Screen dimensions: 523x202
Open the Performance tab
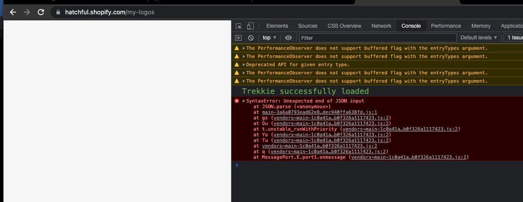pos(446,26)
